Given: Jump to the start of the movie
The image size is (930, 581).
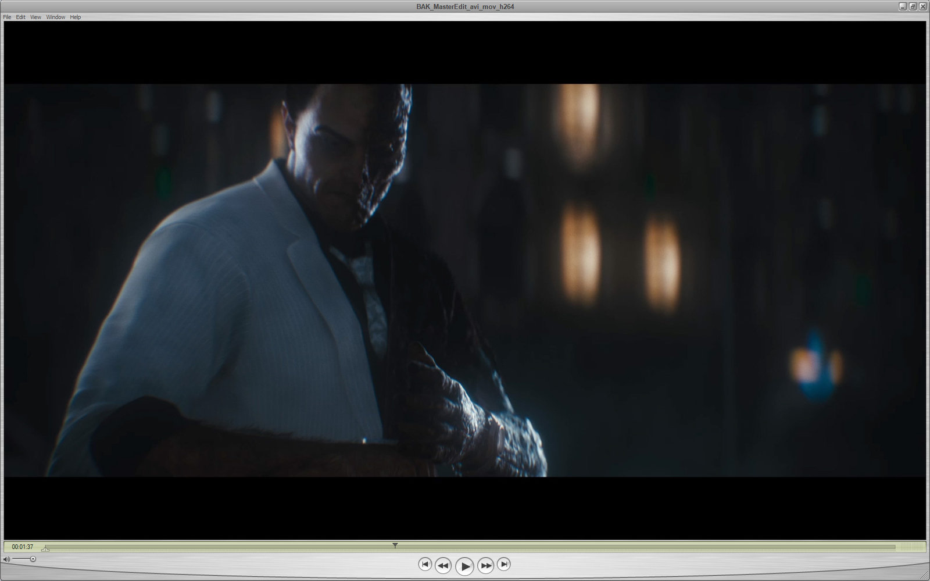Looking at the screenshot, I should click(425, 564).
